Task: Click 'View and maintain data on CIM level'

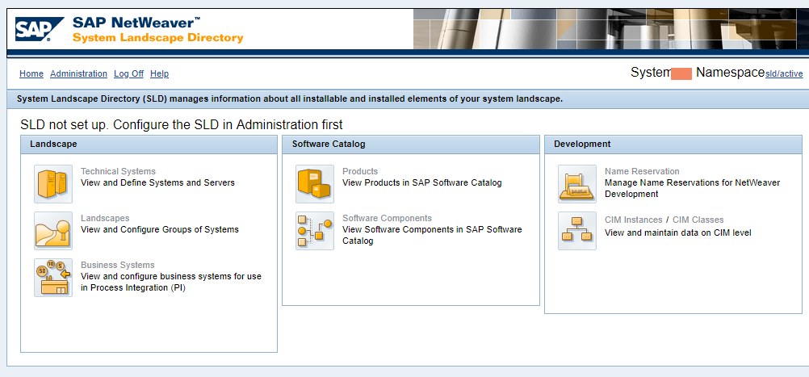Action: click(678, 232)
